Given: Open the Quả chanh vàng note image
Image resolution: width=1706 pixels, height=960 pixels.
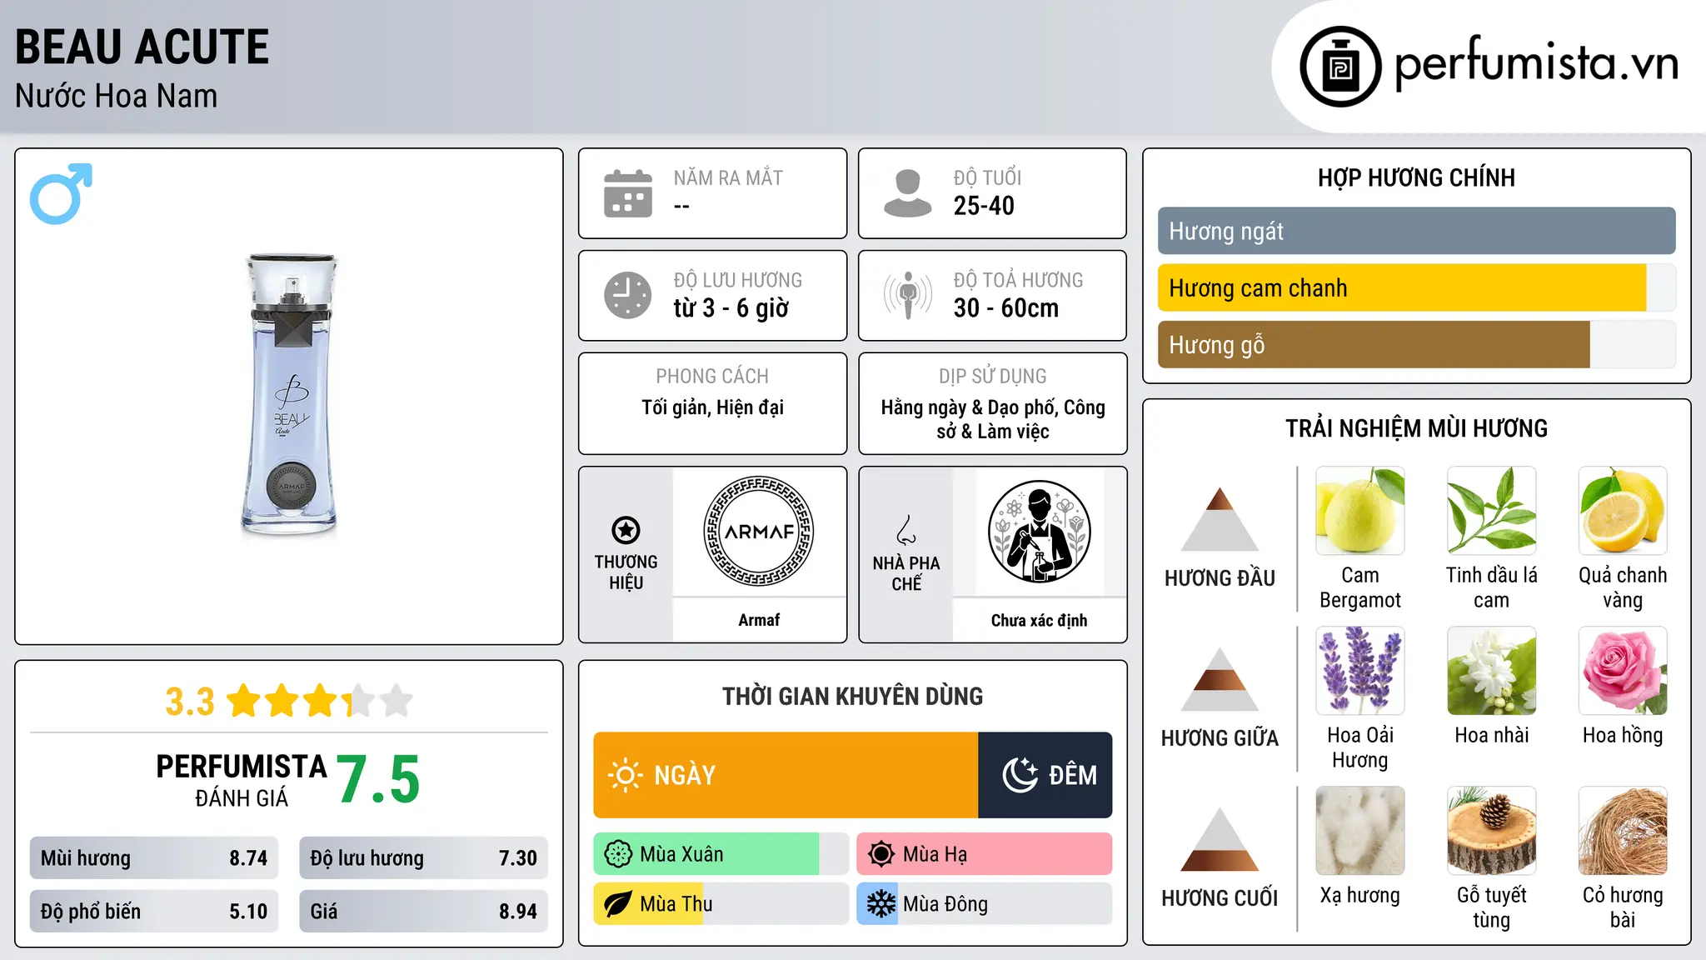Looking at the screenshot, I should (1623, 510).
